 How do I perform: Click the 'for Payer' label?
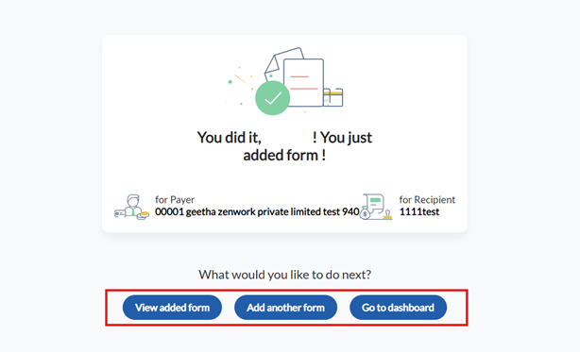point(175,199)
